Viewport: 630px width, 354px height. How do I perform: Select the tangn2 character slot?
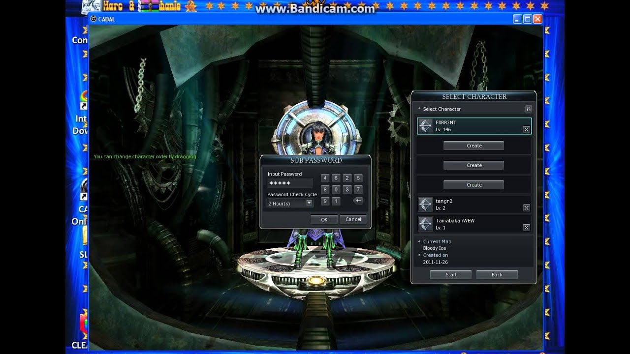pos(474,205)
